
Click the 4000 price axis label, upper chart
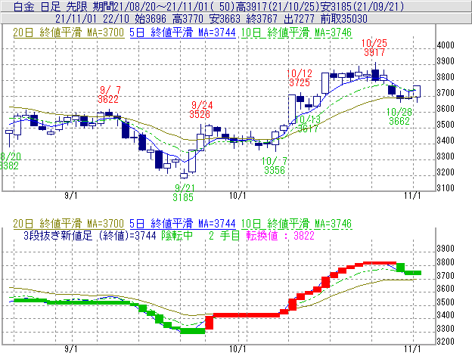coord(446,45)
